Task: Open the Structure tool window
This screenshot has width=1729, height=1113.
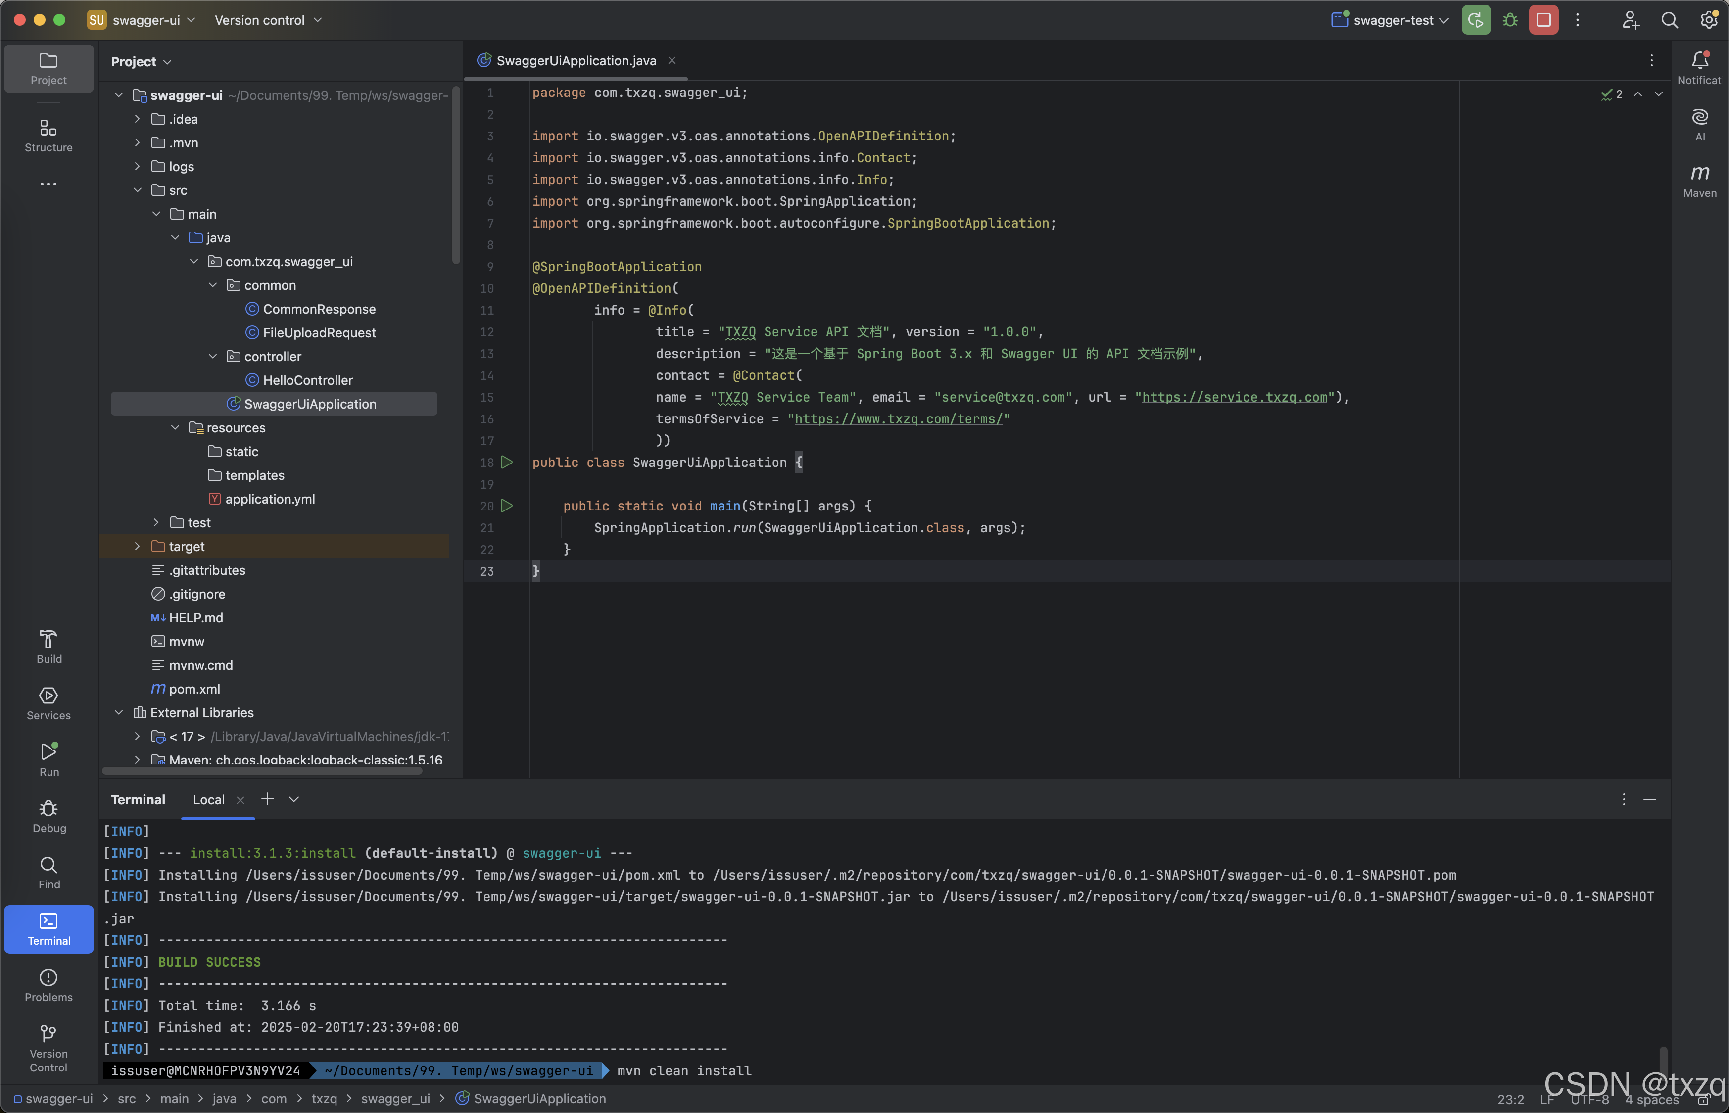Action: click(x=48, y=135)
